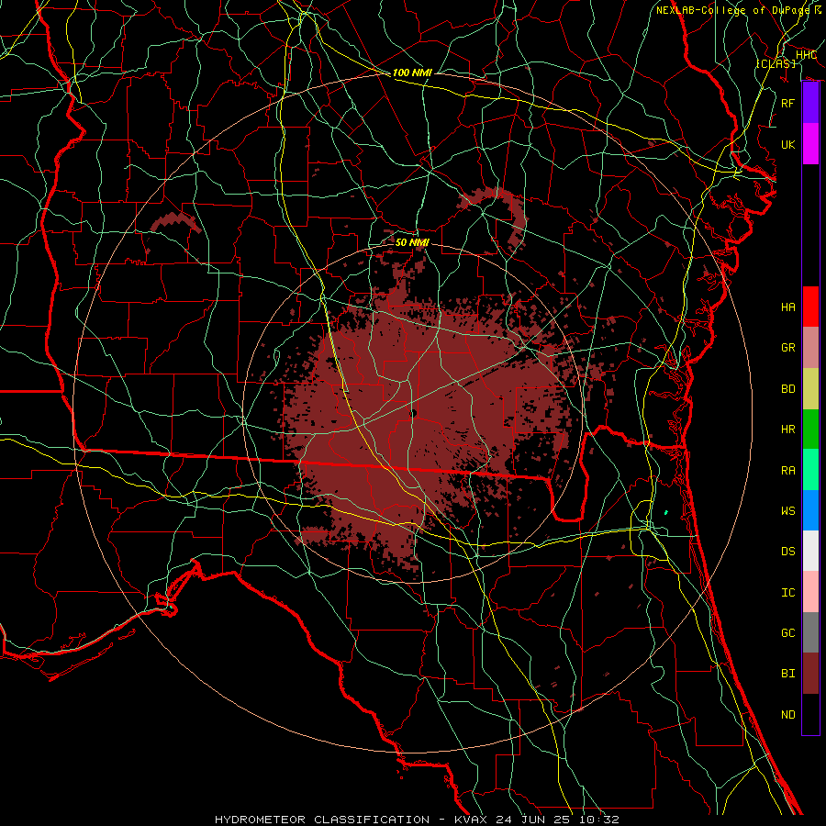The height and width of the screenshot is (826, 826).
Task: Click the HA legend label
Action: pyautogui.click(x=787, y=307)
